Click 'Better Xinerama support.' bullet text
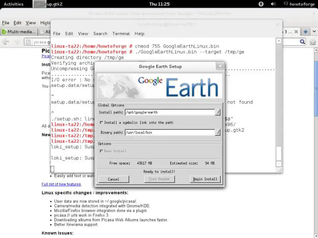Screen dimensions: 318x238 tap(76, 225)
